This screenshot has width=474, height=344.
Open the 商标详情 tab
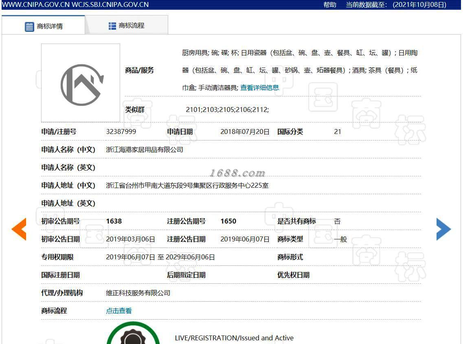(43, 25)
